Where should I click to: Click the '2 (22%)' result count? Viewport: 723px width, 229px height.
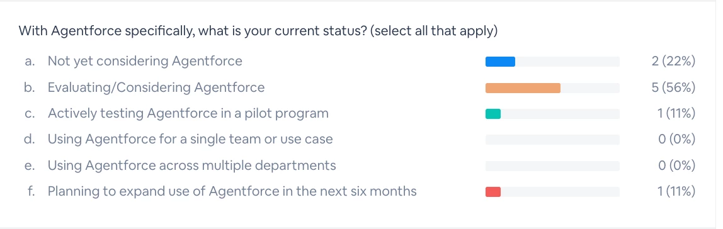tap(673, 61)
